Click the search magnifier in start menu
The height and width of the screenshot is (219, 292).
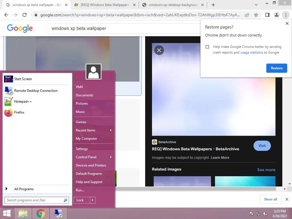[x=65, y=200]
